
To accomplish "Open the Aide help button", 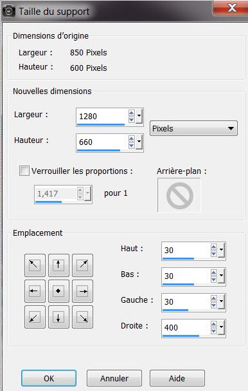I will [x=177, y=378].
